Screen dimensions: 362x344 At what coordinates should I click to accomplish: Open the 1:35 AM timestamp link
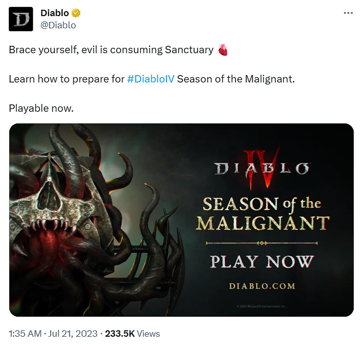pos(25,334)
